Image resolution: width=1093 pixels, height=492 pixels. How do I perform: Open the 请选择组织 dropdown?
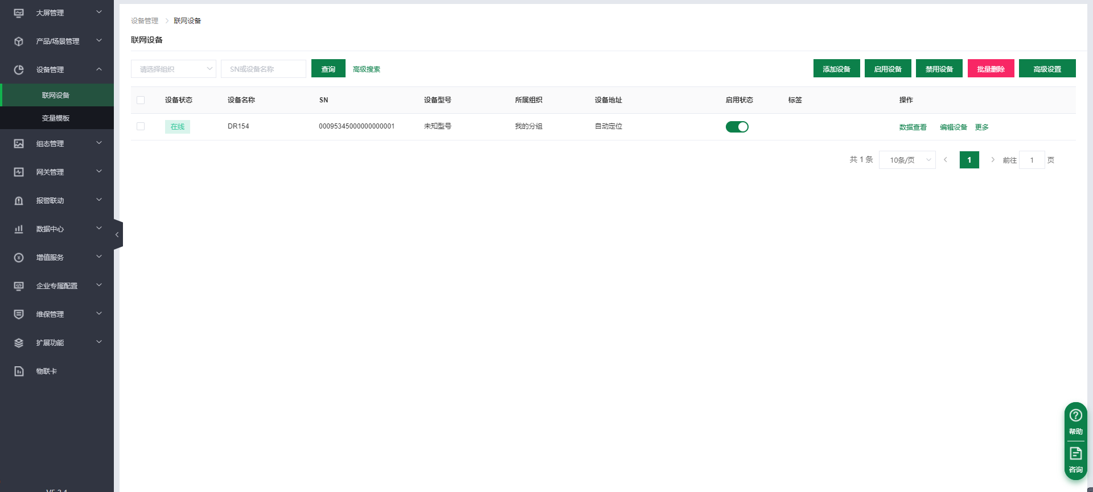point(173,69)
